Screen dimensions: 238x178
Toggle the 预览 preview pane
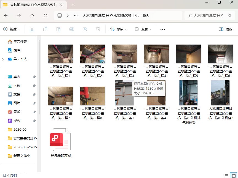pos(226,29)
